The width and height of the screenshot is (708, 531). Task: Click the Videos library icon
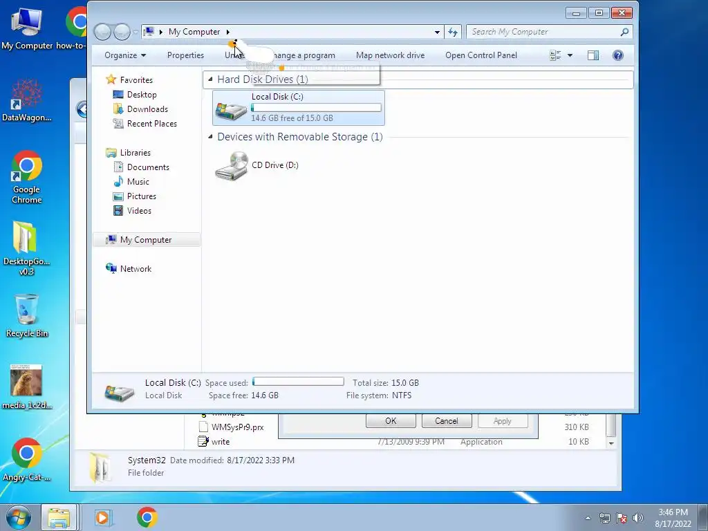click(x=118, y=211)
